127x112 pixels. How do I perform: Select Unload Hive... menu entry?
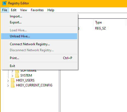coord(39,36)
